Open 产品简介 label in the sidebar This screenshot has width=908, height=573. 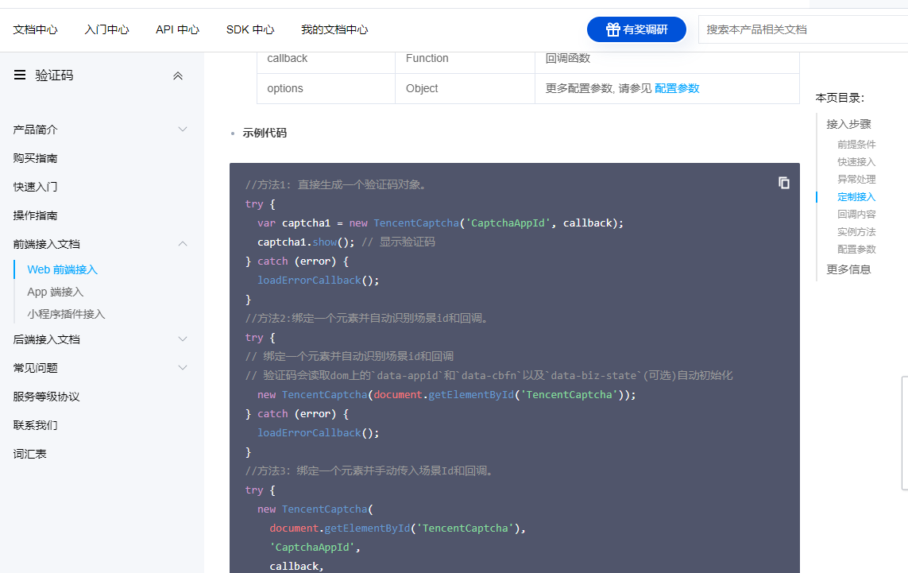(35, 130)
